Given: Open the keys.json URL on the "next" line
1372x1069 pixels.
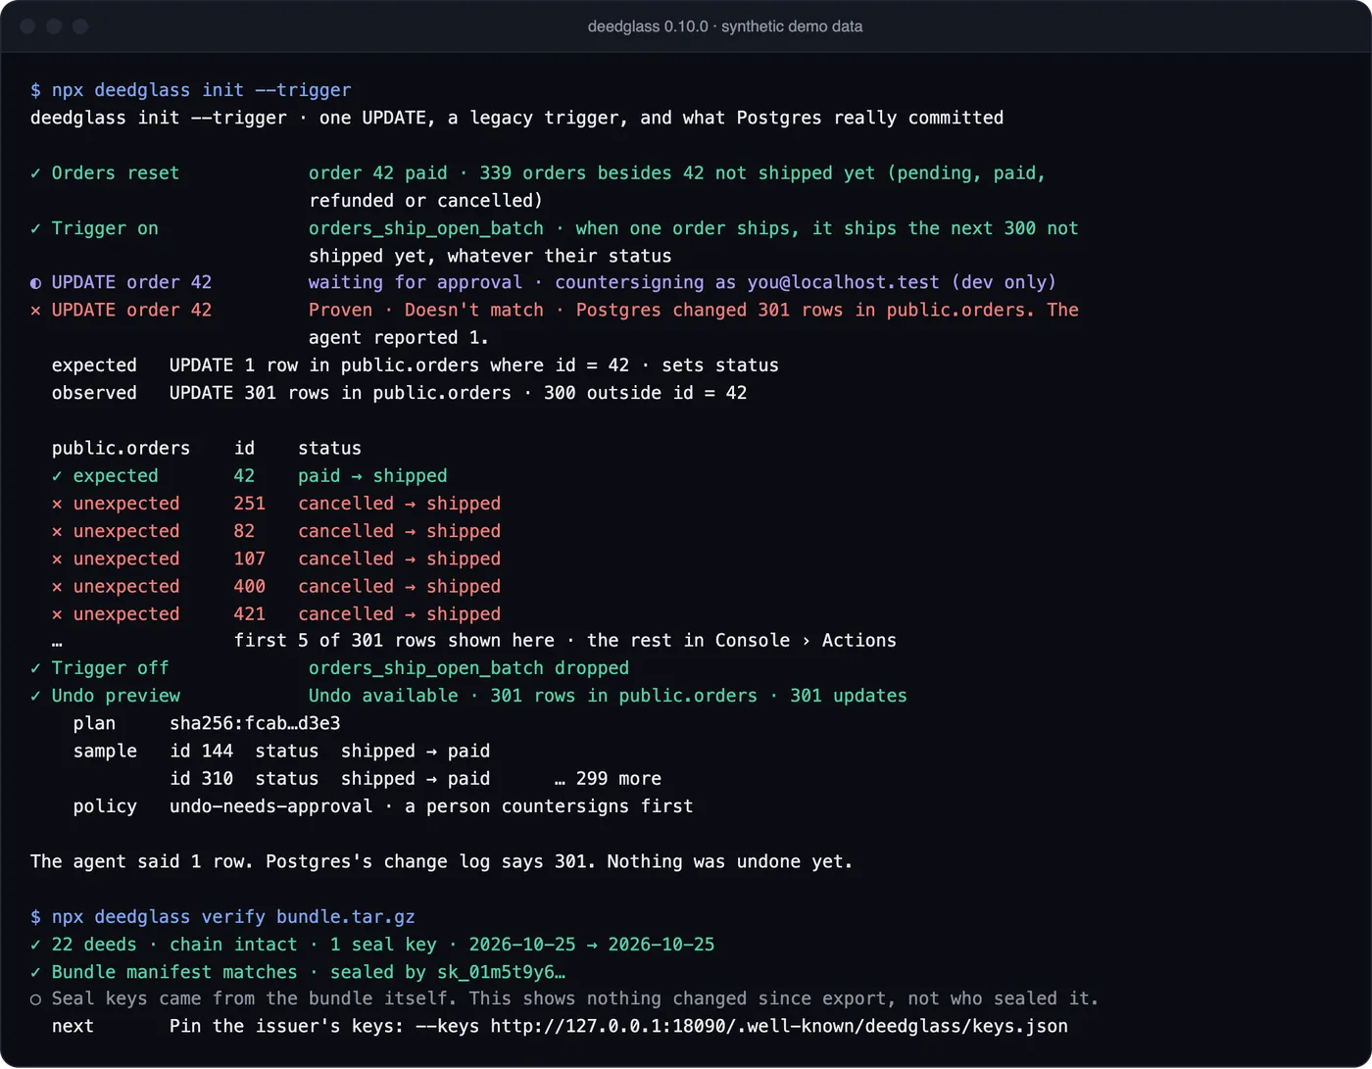Looking at the screenshot, I should [x=779, y=1027].
